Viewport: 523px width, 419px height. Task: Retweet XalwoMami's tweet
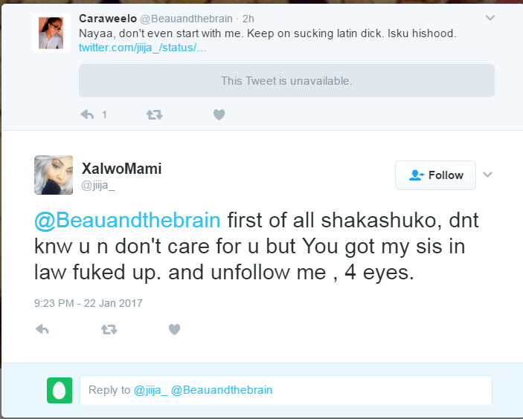(109, 329)
